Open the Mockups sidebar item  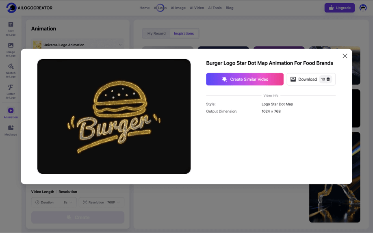pos(11,131)
